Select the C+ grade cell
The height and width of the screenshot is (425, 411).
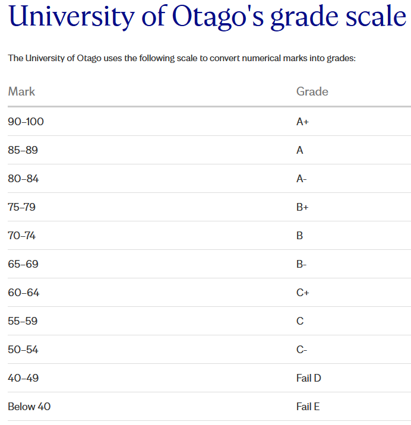[302, 293]
